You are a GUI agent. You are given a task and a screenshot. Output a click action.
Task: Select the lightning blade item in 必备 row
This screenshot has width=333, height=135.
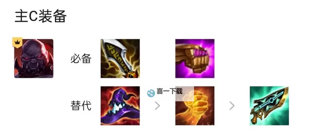tap(120, 59)
